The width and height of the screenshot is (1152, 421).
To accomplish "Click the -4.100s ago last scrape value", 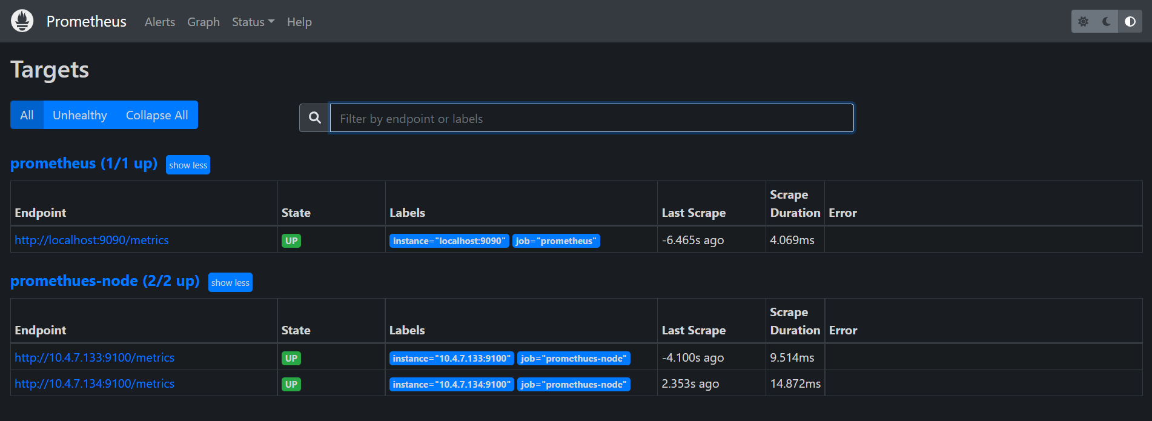I will coord(693,357).
